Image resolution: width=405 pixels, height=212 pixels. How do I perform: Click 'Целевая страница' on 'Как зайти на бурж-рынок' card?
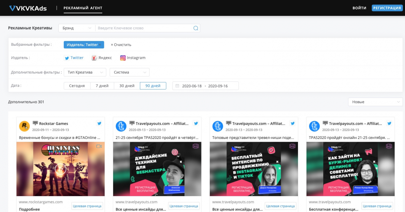(x=377, y=206)
